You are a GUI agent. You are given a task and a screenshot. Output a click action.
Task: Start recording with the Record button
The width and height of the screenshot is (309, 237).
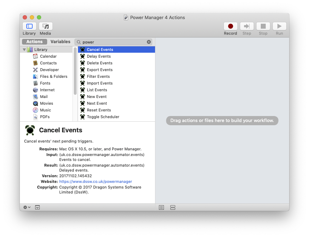230,26
